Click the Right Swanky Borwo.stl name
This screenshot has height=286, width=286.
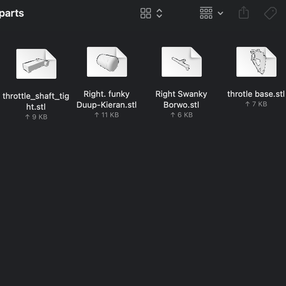(x=181, y=99)
